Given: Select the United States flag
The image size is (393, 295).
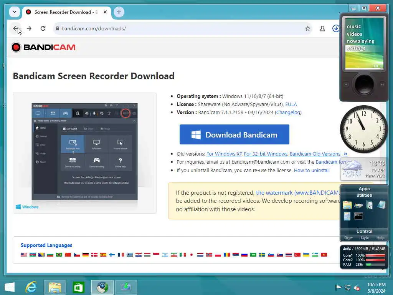Looking at the screenshot, I should click(x=24, y=255).
